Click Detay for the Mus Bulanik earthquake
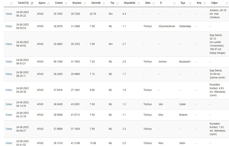Screen dimensions: 229x146 tap(9, 115)
